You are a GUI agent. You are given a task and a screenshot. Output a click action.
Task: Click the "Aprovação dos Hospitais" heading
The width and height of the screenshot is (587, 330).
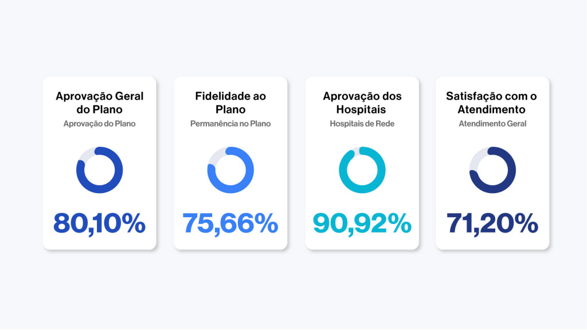pyautogui.click(x=362, y=103)
